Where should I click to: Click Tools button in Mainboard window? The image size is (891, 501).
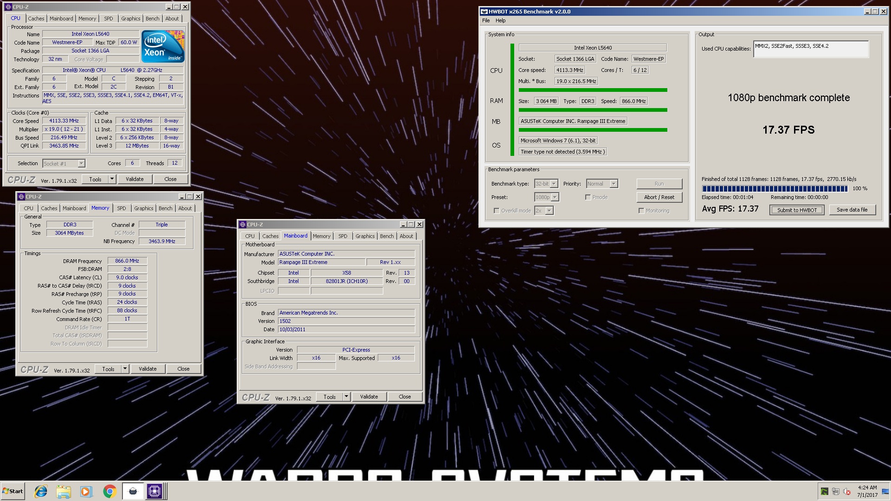pos(329,397)
